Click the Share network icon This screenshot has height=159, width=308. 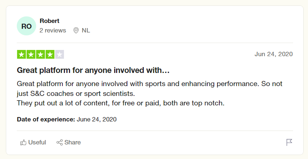coord(59,142)
